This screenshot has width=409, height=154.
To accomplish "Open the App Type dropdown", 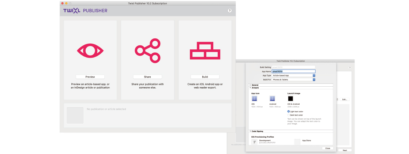I will pyautogui.click(x=294, y=75).
